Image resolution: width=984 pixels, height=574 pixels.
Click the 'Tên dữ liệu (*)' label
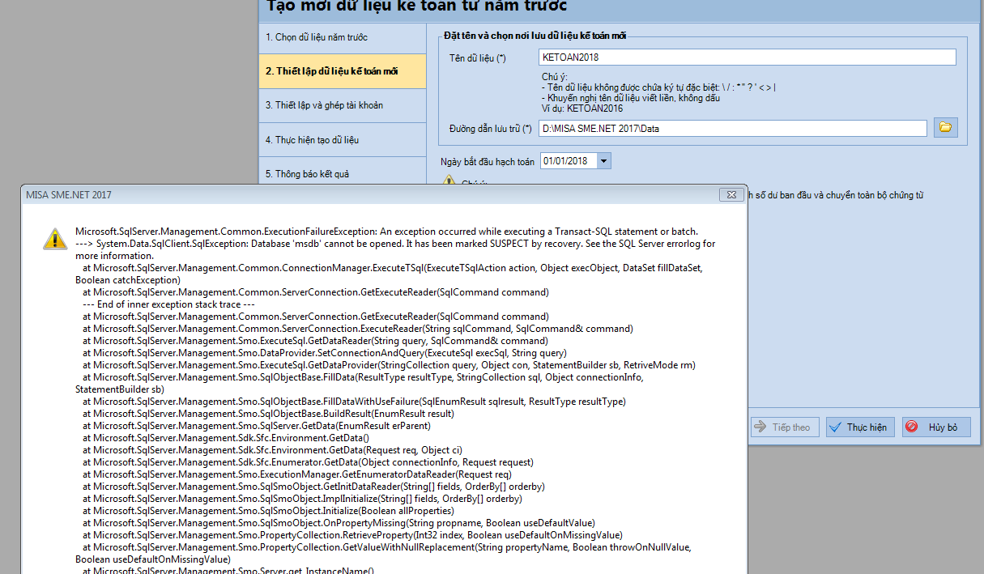(x=477, y=58)
